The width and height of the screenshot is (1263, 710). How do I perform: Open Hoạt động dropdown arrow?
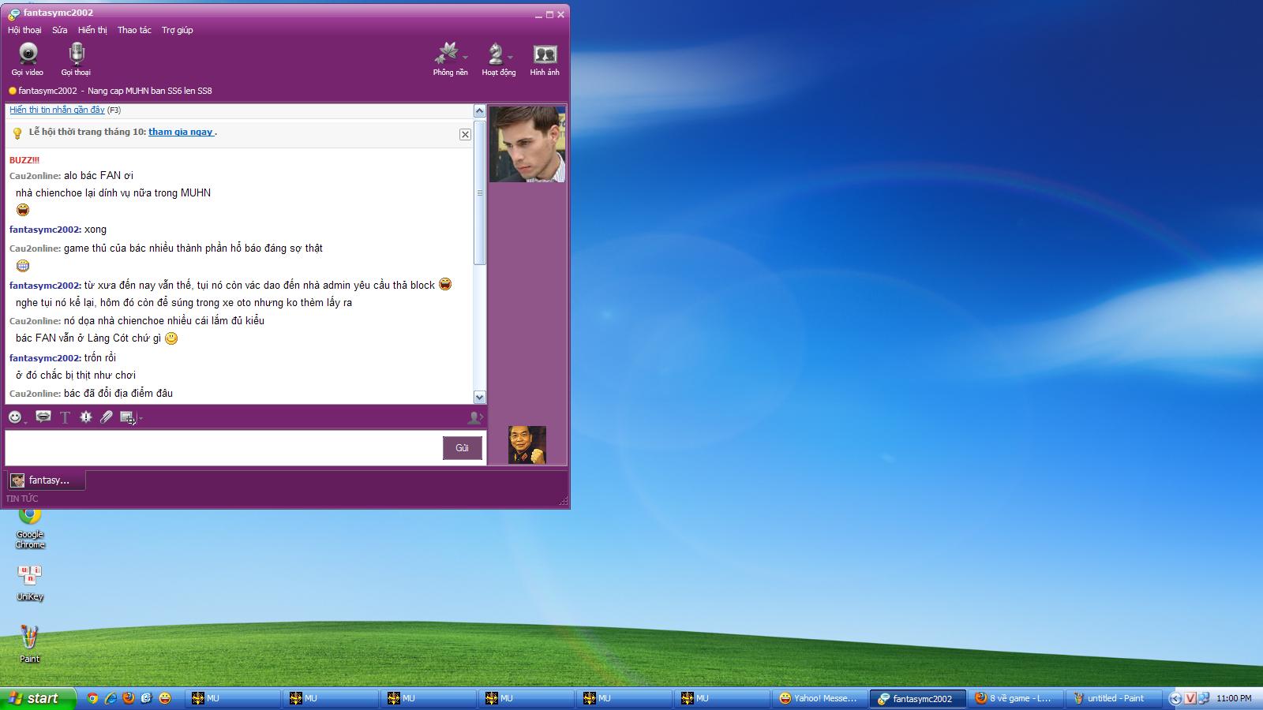coord(511,57)
